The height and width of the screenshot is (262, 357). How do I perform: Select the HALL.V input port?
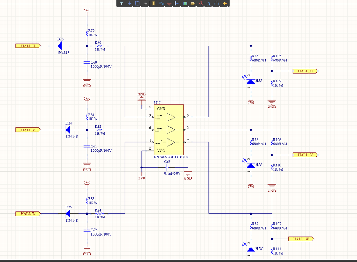point(28,130)
